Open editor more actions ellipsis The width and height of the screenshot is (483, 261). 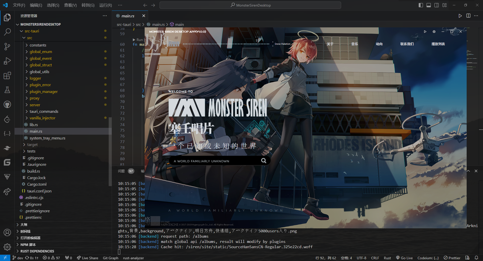476,16
